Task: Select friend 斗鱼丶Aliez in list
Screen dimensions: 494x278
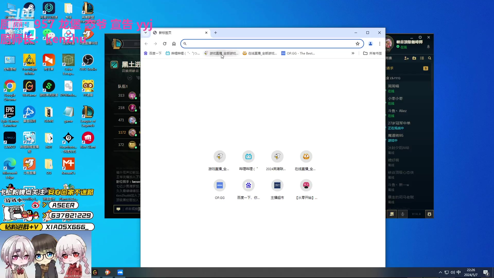Action: pyautogui.click(x=409, y=113)
